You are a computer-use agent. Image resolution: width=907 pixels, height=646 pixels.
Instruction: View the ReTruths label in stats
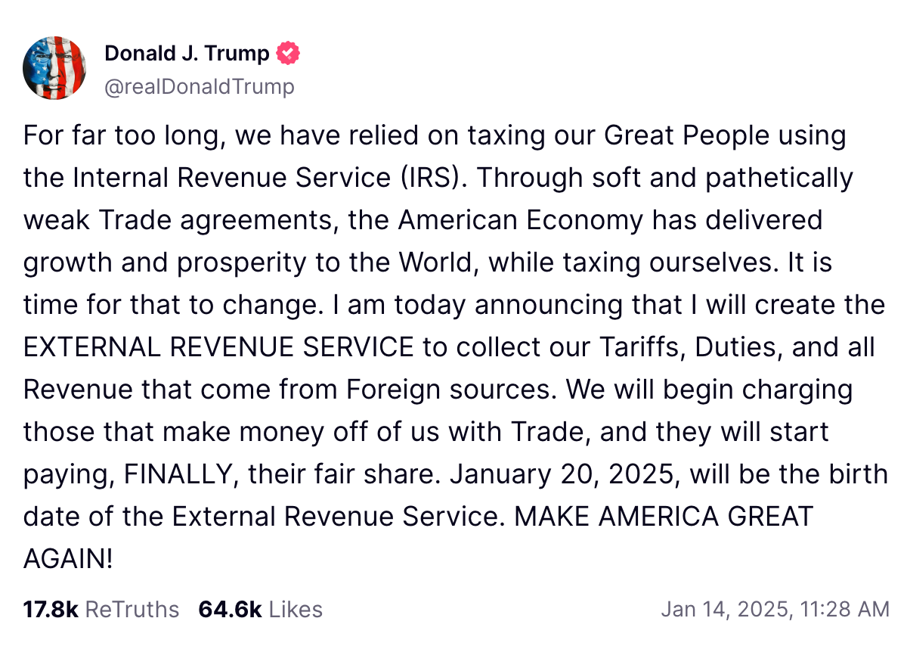tap(132, 610)
